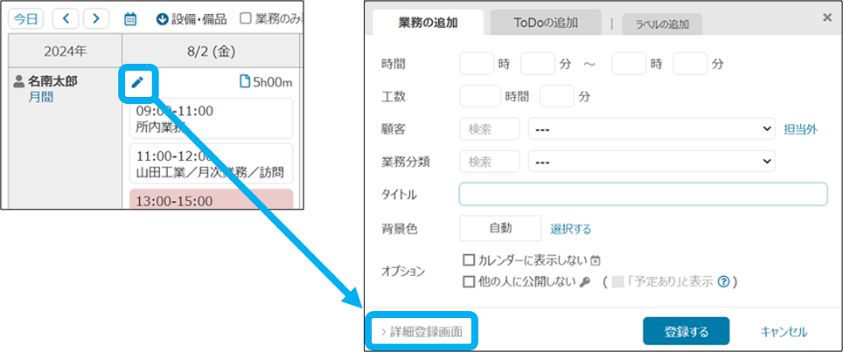Screen dimensions: 843x352
Task: Expand the 業務分類 dropdown
Action: point(651,162)
